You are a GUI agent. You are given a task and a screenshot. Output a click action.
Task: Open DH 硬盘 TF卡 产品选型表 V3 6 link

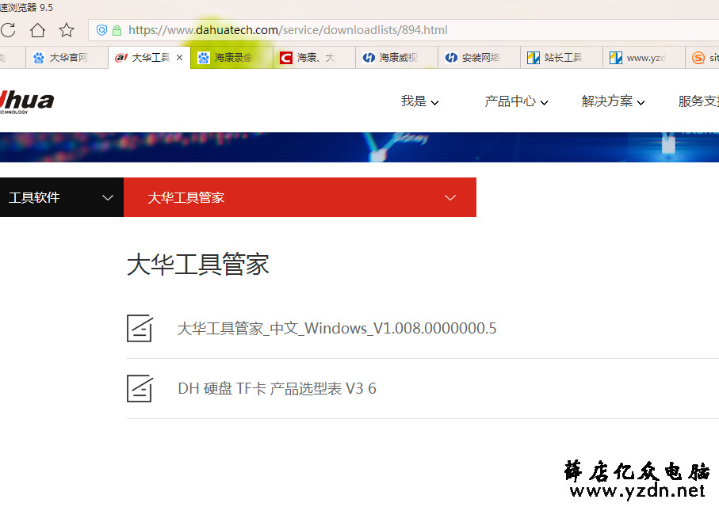[x=277, y=389]
